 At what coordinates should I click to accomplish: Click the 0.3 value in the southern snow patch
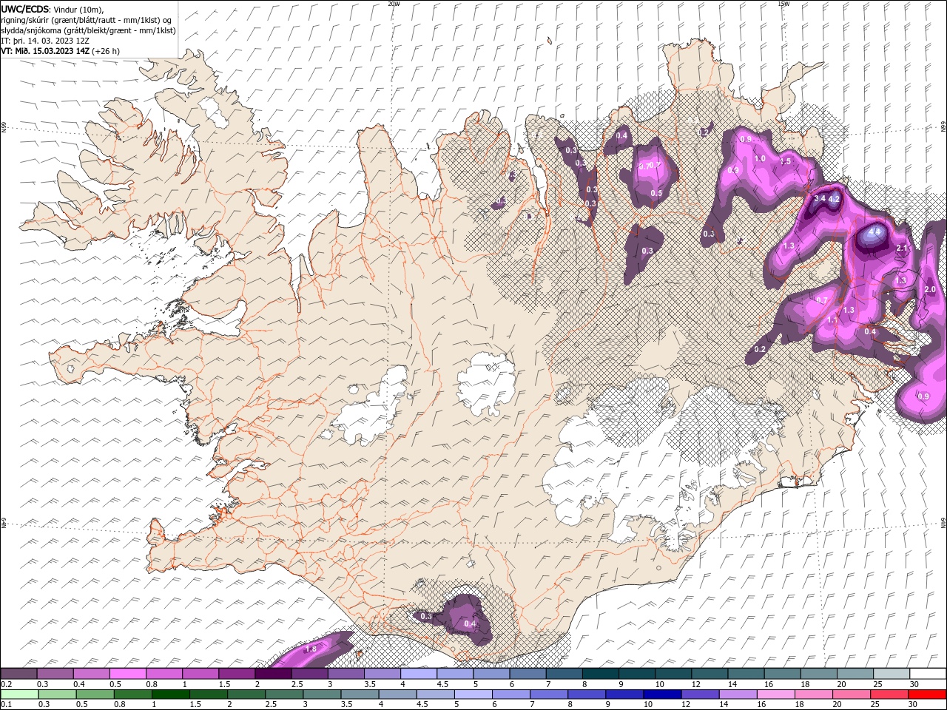coord(426,616)
